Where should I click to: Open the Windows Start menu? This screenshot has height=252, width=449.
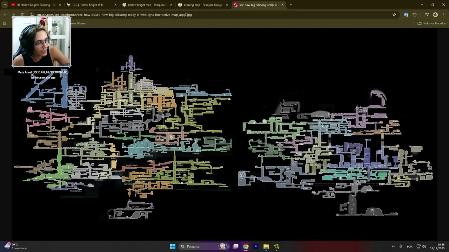[x=173, y=246]
